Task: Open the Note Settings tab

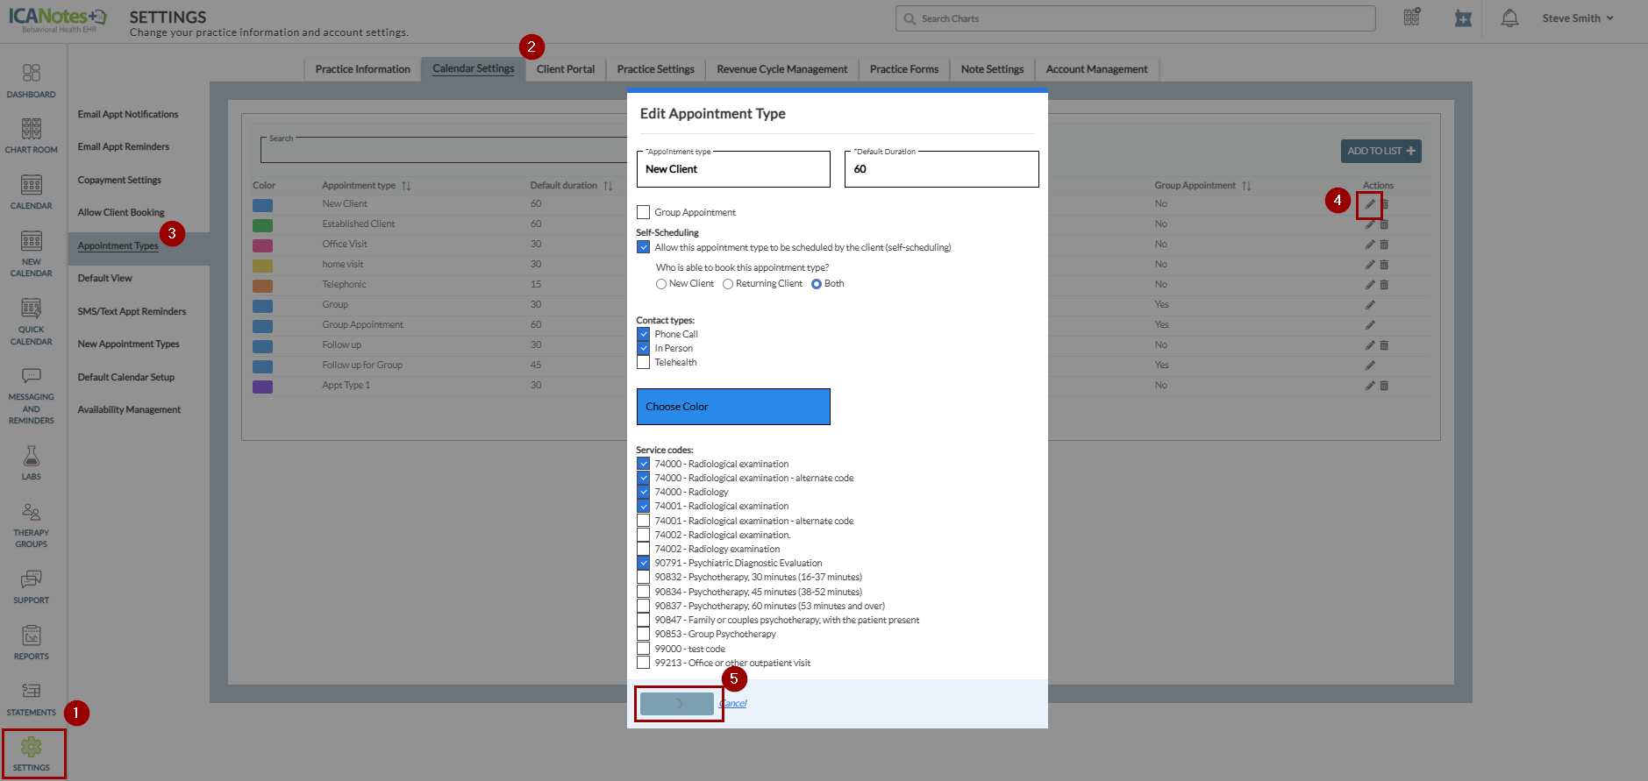Action: click(991, 69)
